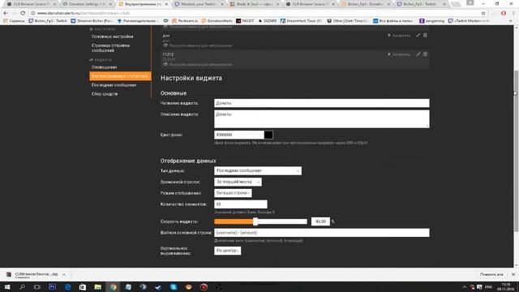This screenshot has height=292, width=519.
Task: Launch the 'дон' widget
Action: pyautogui.click(x=399, y=35)
